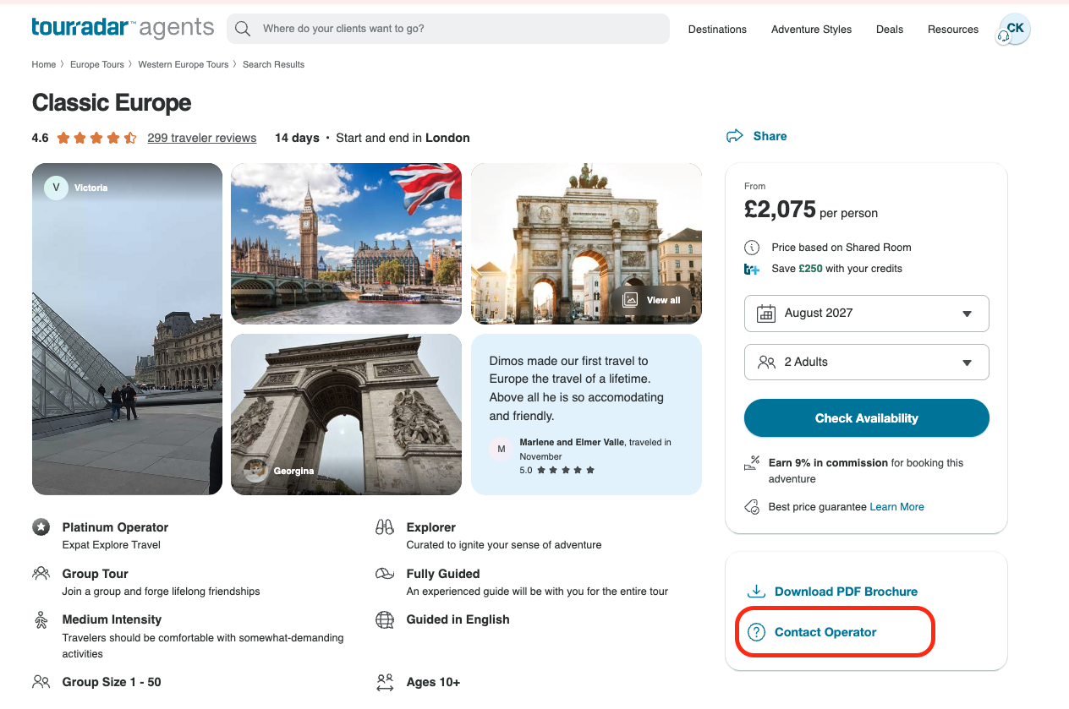Click the Contact Operator question mark icon
Viewport: 1069px width, 709px height.
click(x=756, y=632)
